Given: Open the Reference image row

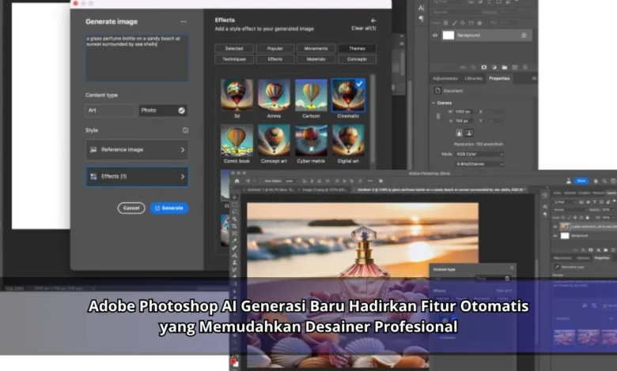Looking at the screenshot, I should pyautogui.click(x=137, y=149).
